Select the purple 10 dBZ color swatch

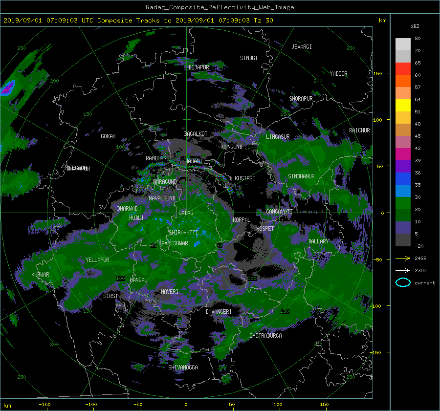pyautogui.click(x=403, y=228)
